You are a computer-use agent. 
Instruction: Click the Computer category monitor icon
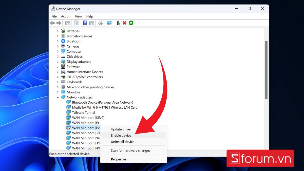pos(63,51)
